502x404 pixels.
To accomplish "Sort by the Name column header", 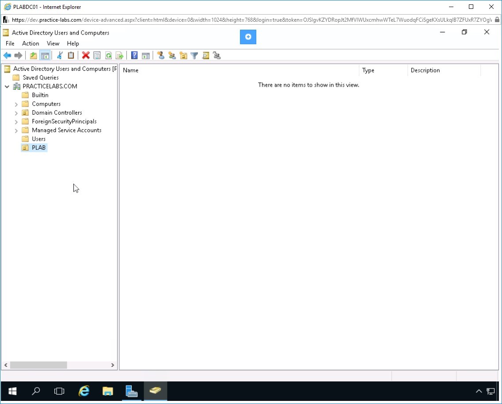I will pos(240,70).
